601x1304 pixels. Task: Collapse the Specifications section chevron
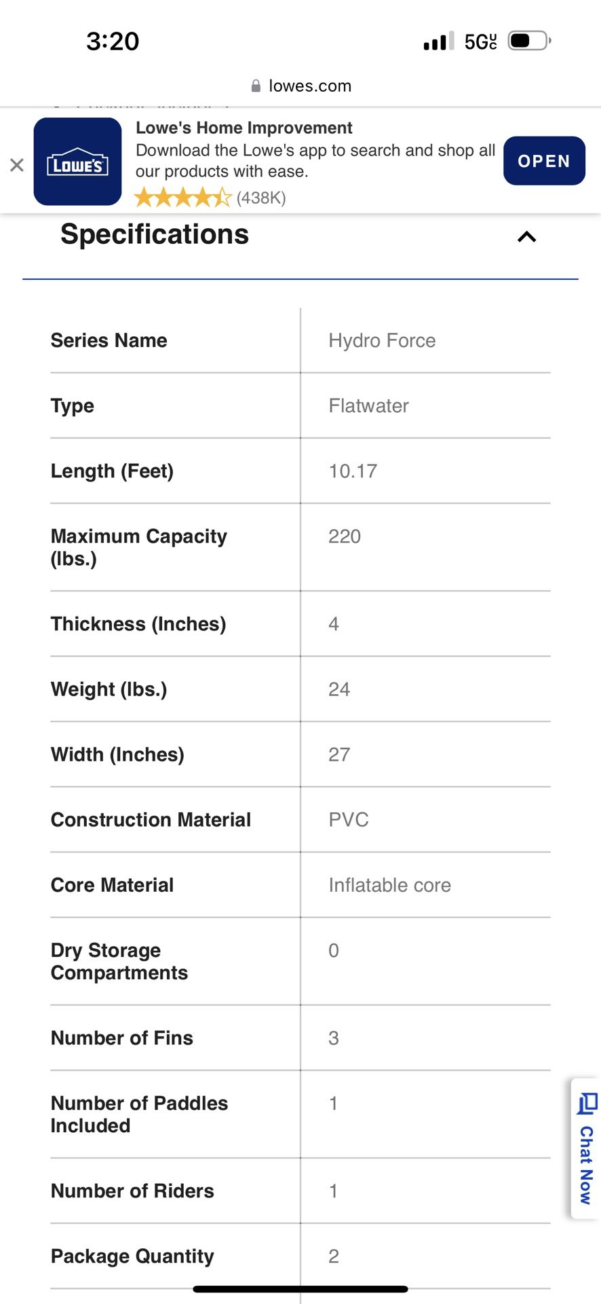click(526, 236)
